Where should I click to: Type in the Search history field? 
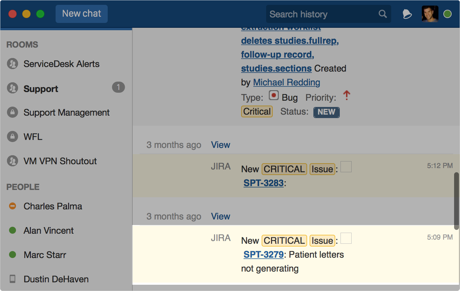(x=321, y=14)
